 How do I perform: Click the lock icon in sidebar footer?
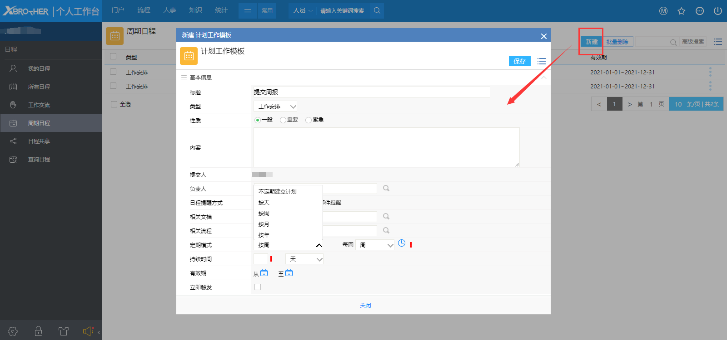pyautogui.click(x=39, y=331)
